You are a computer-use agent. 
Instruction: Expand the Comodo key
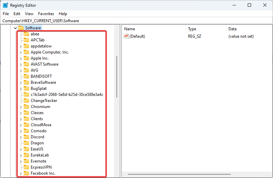click(21, 131)
